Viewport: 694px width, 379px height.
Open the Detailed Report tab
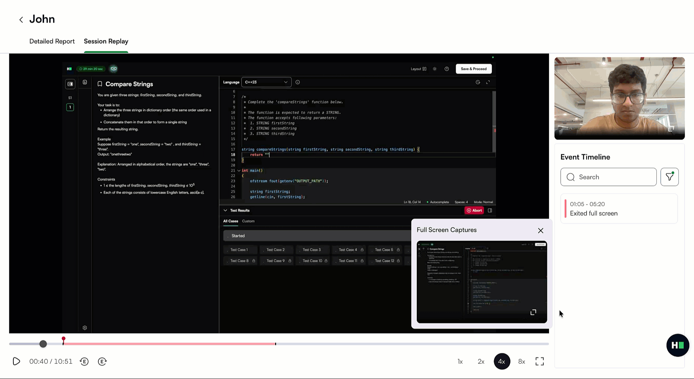point(52,41)
